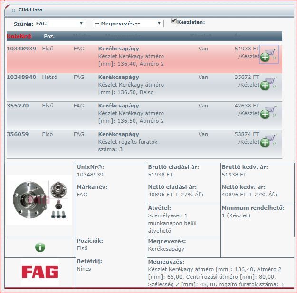This screenshot has height=293, width=297.
Task: Click the Pozíciók value Első
Action: click(82, 248)
